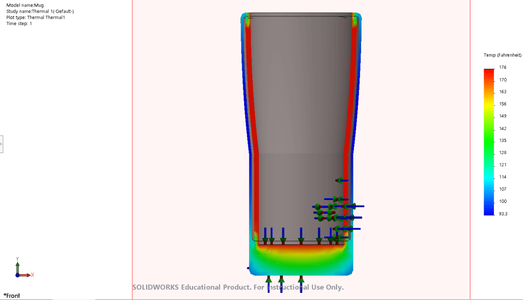This screenshot has height=300, width=523.
Task: Select the topmost convection symbol on right wall
Action: pyautogui.click(x=341, y=180)
